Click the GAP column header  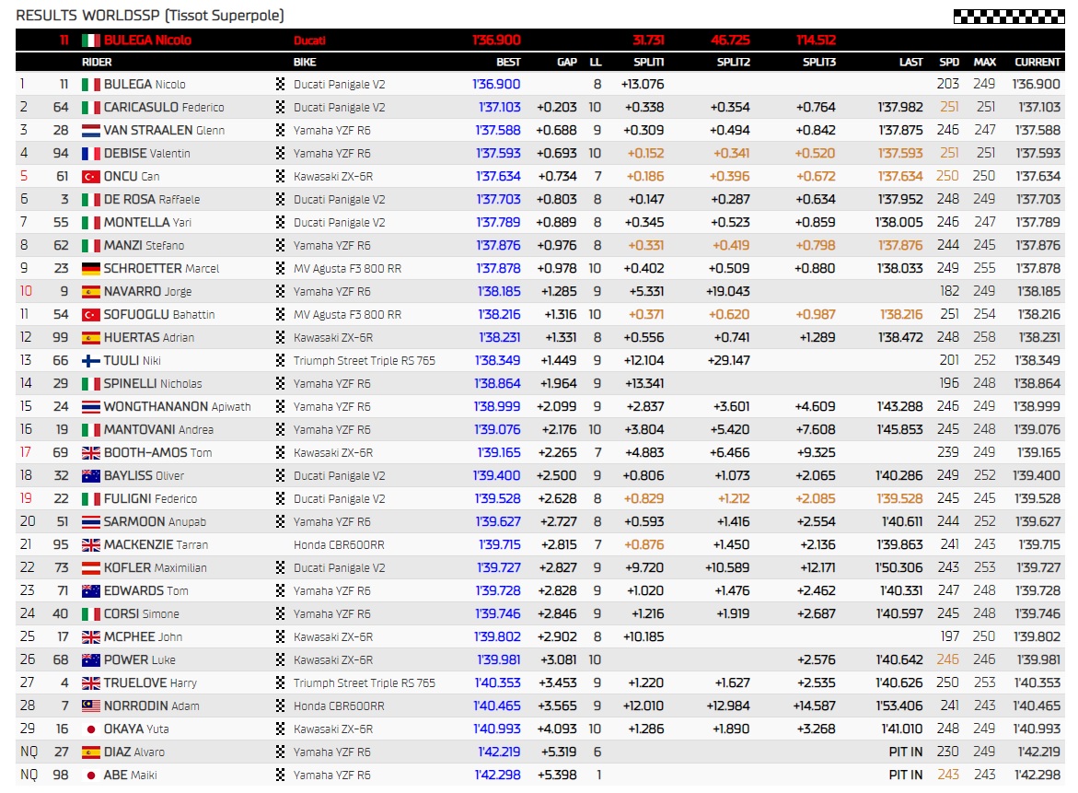point(567,62)
